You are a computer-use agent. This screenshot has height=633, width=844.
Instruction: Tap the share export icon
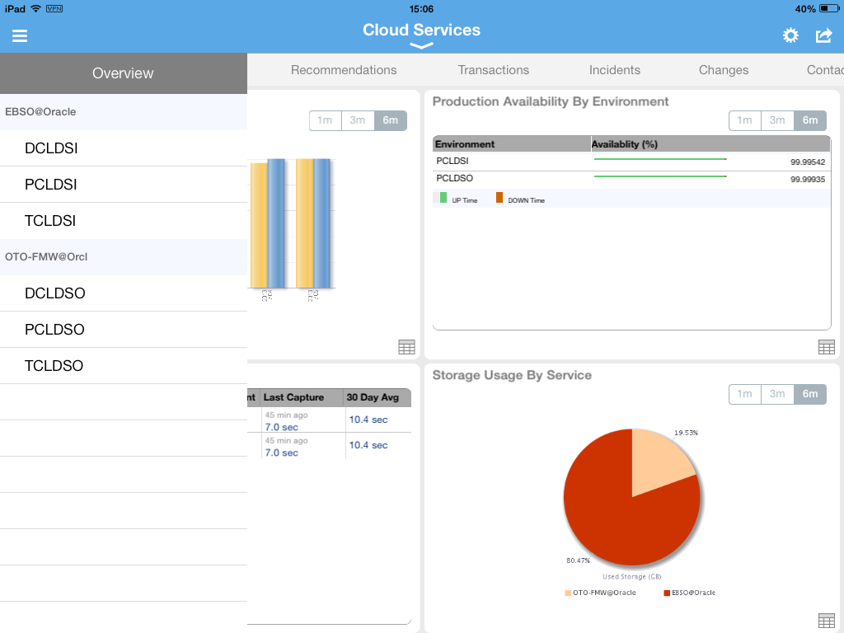click(823, 35)
